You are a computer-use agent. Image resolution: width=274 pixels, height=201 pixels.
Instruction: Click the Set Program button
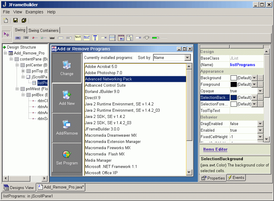(x=67, y=158)
